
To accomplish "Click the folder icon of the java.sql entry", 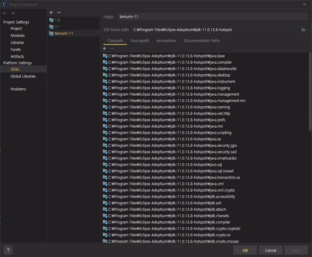I will 105,164.
